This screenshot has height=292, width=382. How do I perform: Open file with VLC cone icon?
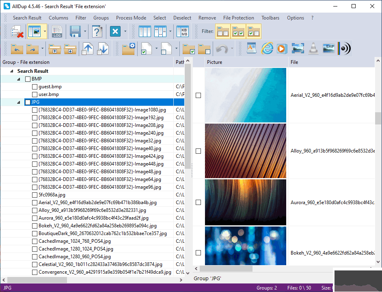pyautogui.click(x=313, y=48)
